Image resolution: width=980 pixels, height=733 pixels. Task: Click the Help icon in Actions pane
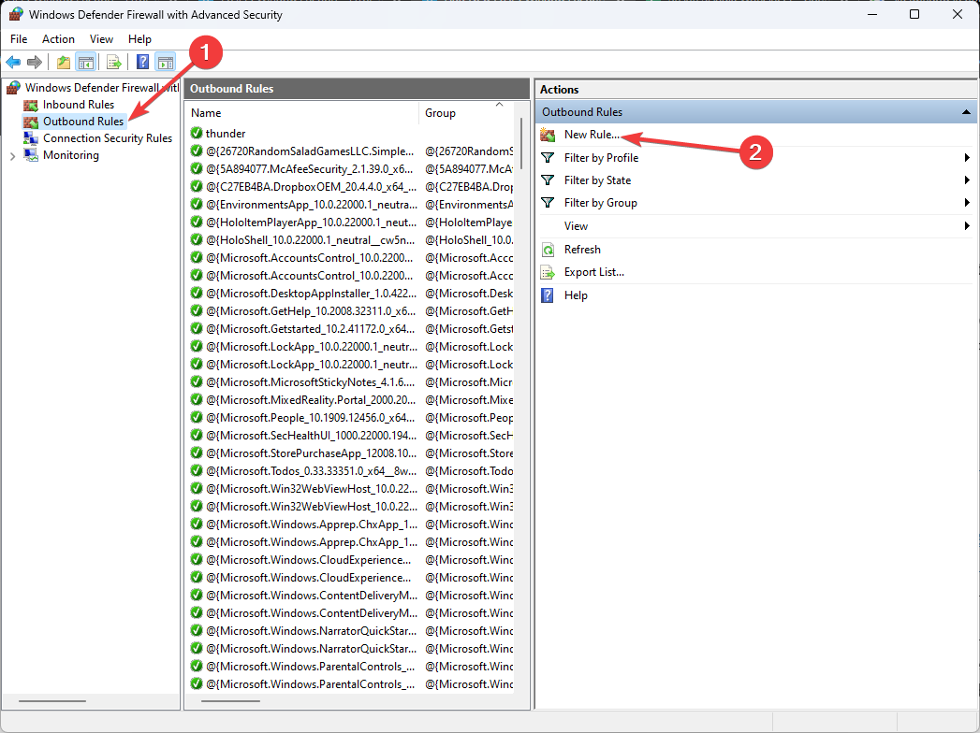point(548,295)
